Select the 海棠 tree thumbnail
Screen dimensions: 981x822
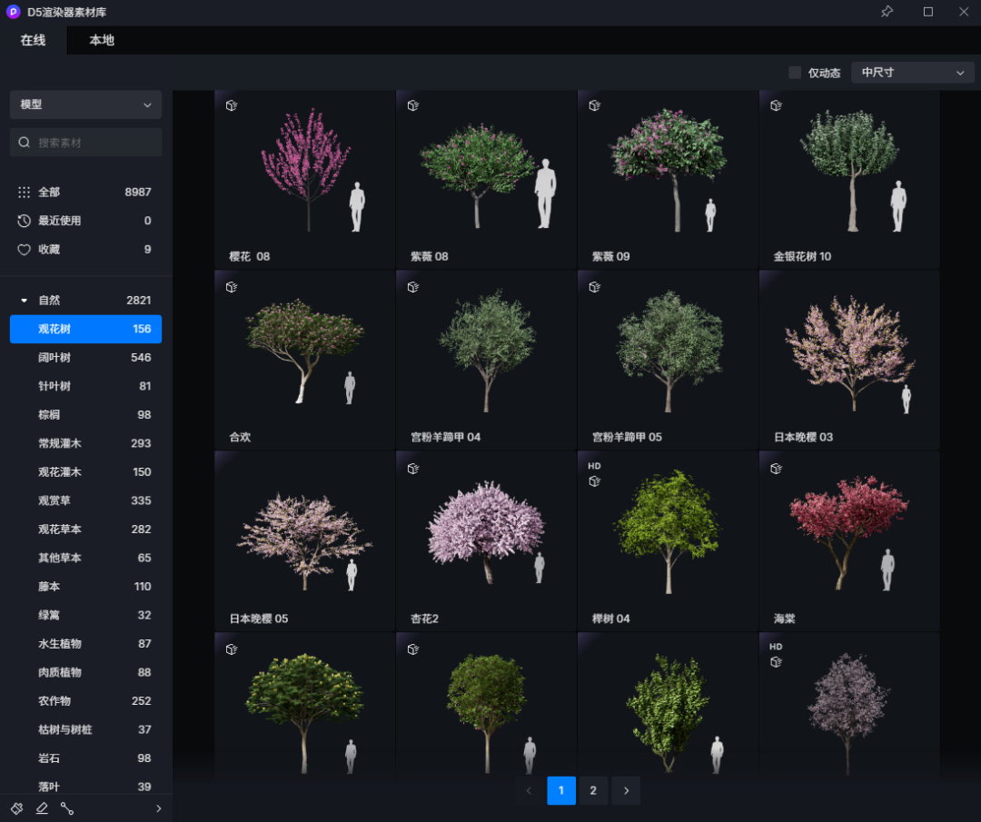click(x=848, y=540)
